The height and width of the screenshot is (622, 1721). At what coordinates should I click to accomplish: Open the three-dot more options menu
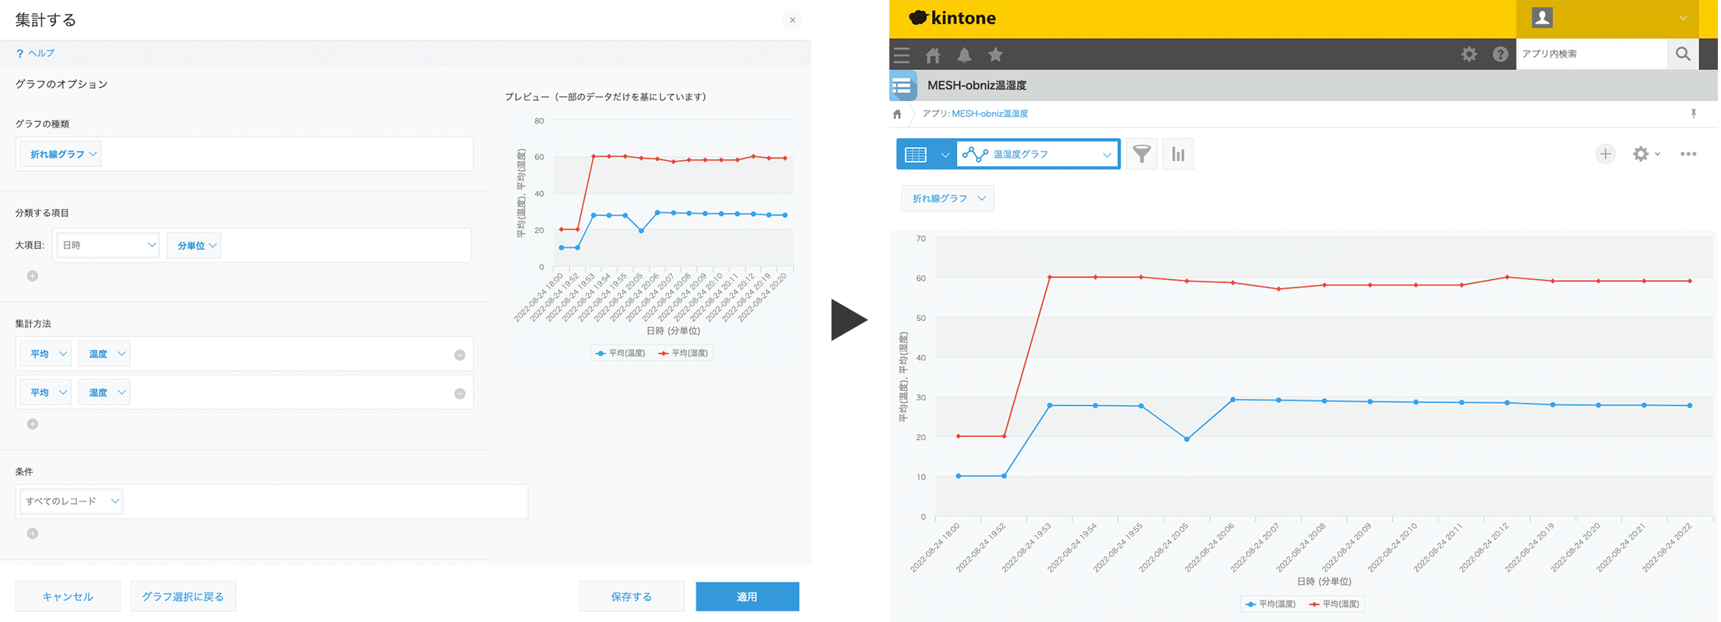click(x=1688, y=154)
